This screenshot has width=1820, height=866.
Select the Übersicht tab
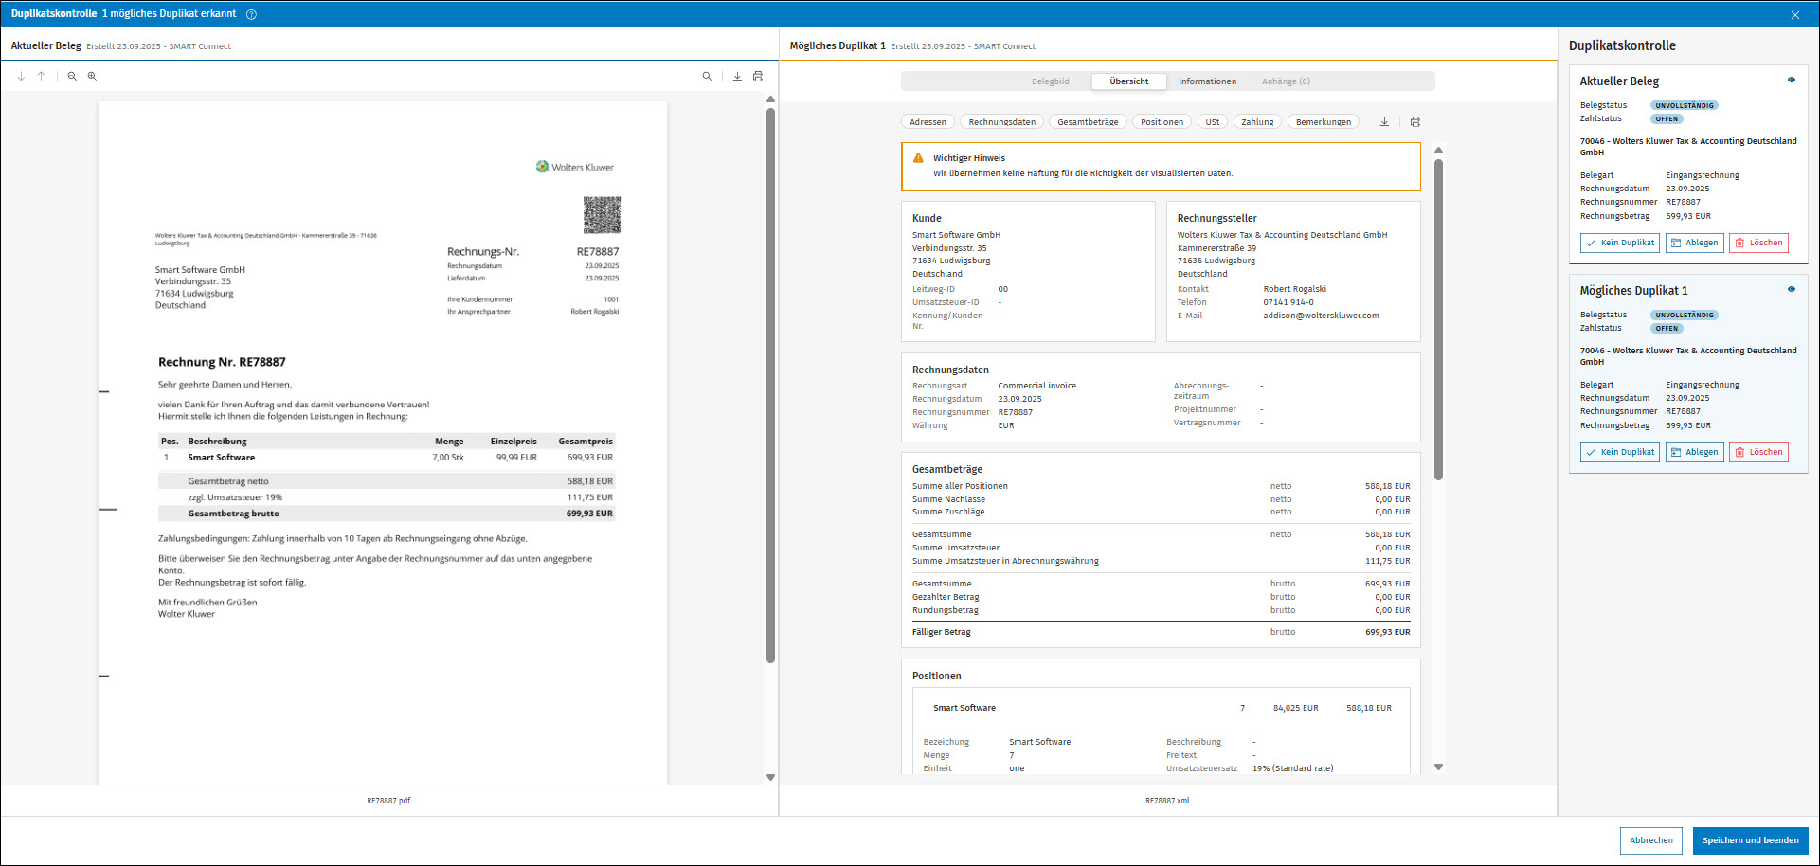coord(1129,81)
